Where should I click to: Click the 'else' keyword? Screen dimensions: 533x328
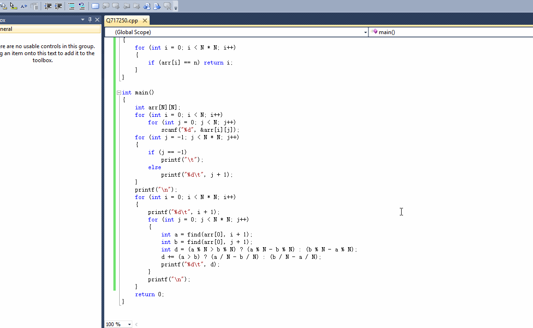pos(155,167)
